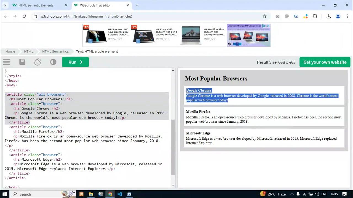This screenshot has width=353, height=198.
Task: Open a new browser tab
Action: point(137,5)
